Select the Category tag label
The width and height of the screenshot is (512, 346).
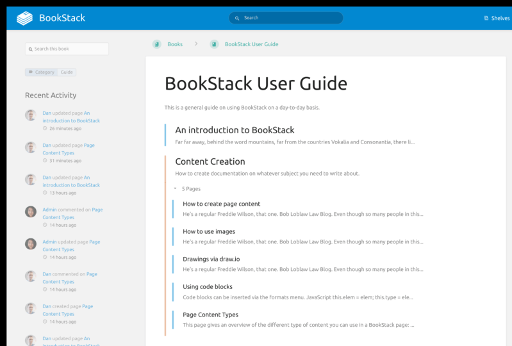click(x=42, y=72)
